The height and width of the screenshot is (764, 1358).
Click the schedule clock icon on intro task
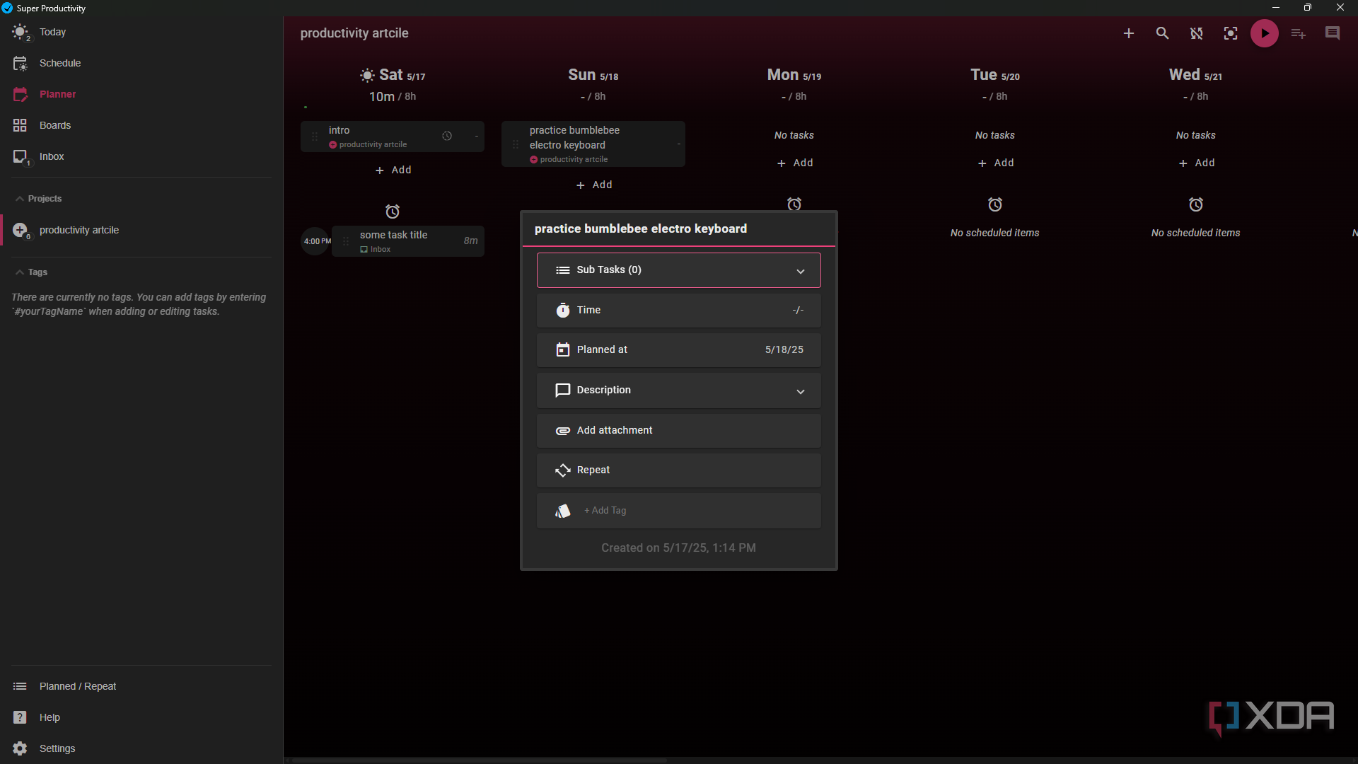pos(447,137)
